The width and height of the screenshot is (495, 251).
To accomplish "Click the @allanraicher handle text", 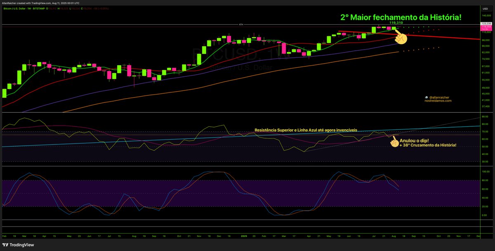I will pos(440,97).
